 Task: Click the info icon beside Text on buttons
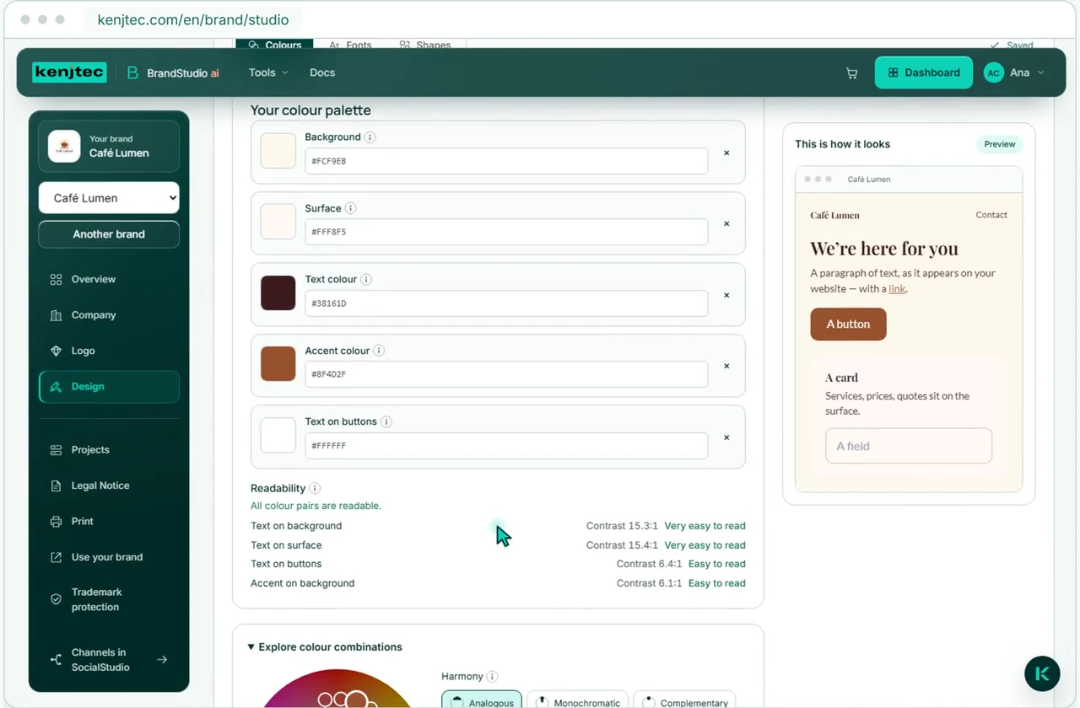(386, 422)
